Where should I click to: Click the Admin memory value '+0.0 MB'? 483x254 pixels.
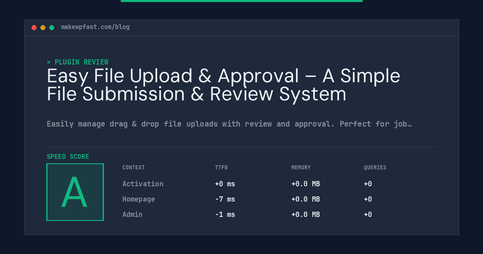click(x=305, y=214)
